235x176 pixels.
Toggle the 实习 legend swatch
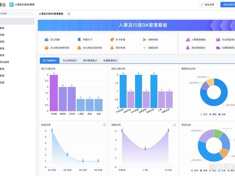coord(201,114)
